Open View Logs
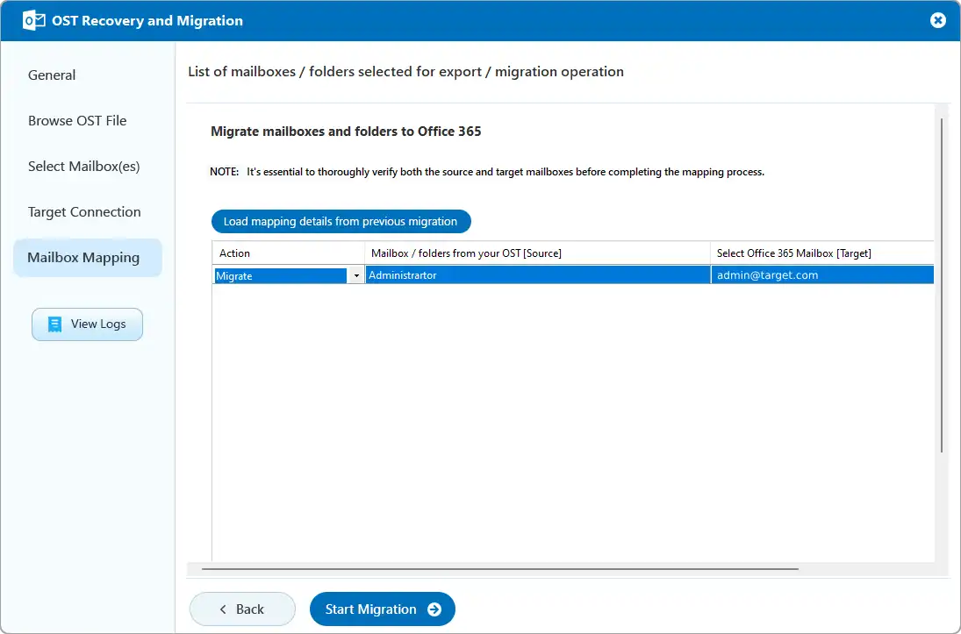The image size is (961, 634). tap(87, 324)
